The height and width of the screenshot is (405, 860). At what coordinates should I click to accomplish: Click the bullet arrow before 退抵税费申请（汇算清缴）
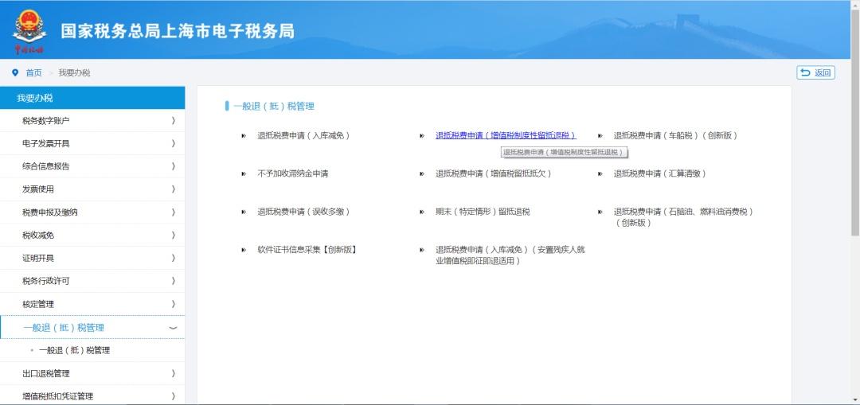pos(600,173)
